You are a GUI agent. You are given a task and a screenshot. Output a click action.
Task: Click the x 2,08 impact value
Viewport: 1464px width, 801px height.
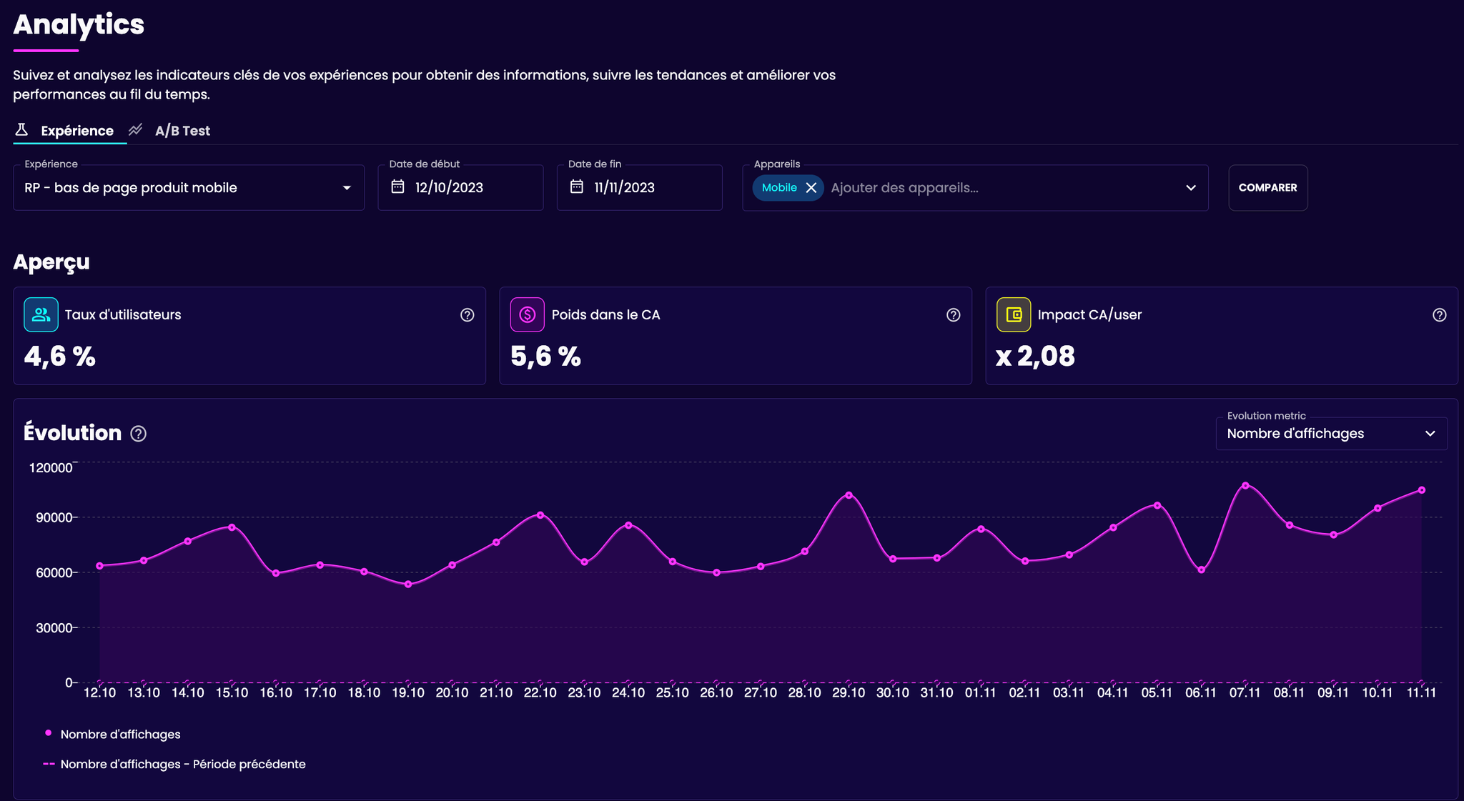point(1035,356)
